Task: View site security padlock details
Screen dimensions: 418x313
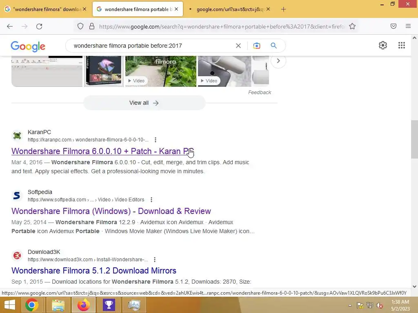Action: click(92, 26)
